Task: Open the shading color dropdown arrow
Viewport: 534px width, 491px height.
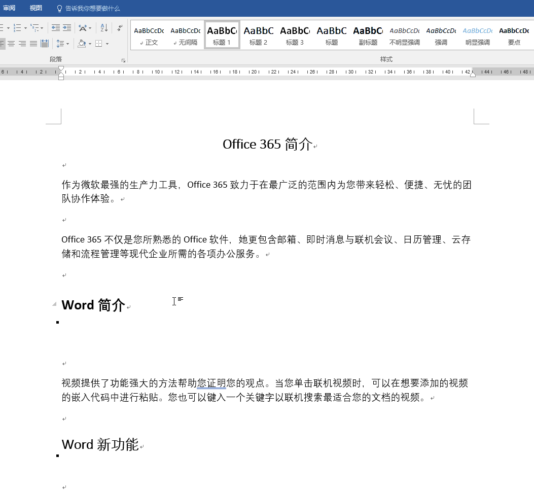Action: [x=90, y=44]
